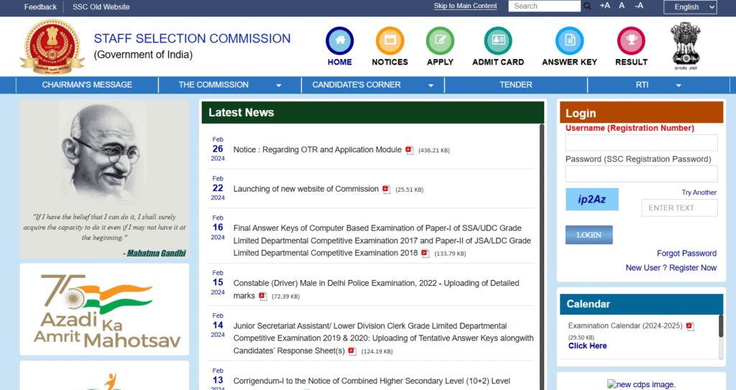Open the Notices icon

(390, 41)
